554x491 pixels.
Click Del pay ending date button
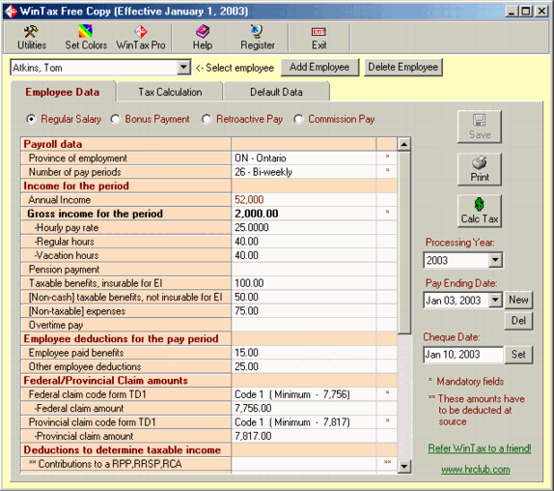[518, 321]
